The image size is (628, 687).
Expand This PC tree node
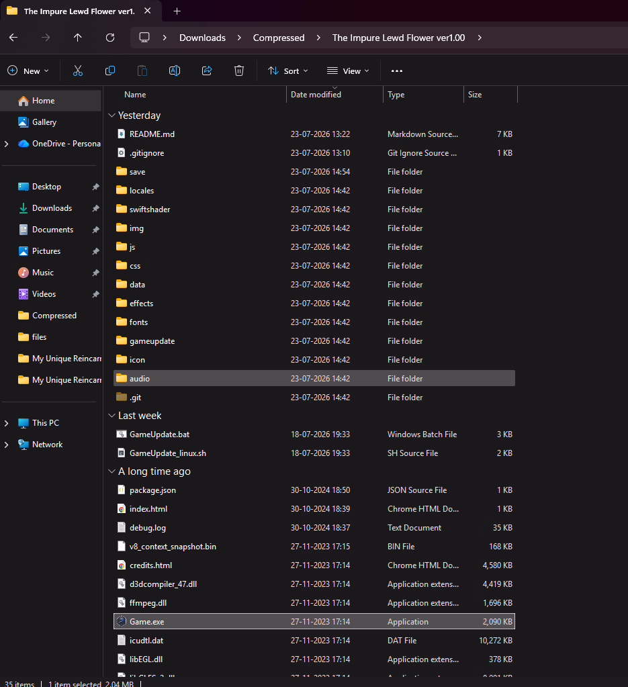click(x=6, y=423)
